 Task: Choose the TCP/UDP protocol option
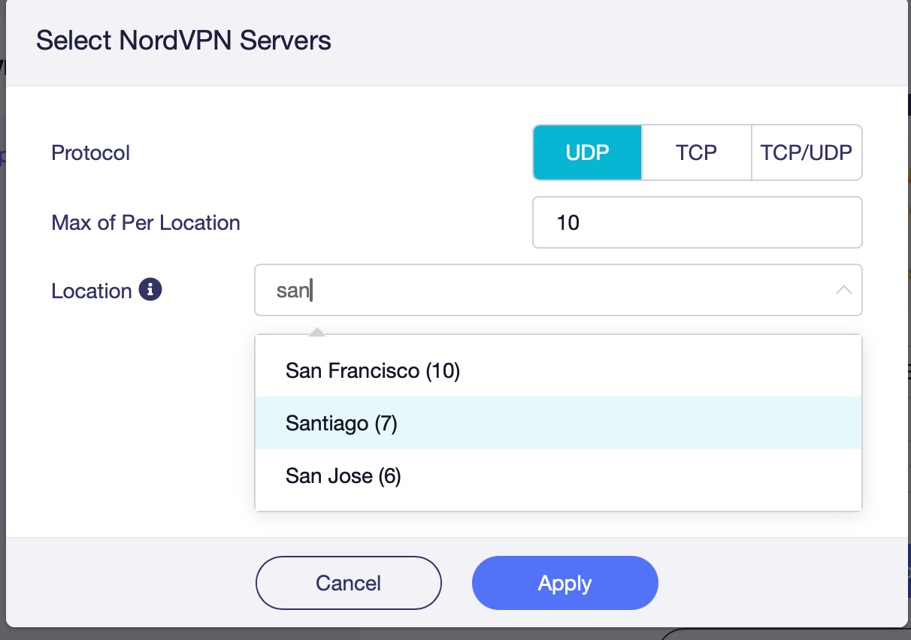807,152
